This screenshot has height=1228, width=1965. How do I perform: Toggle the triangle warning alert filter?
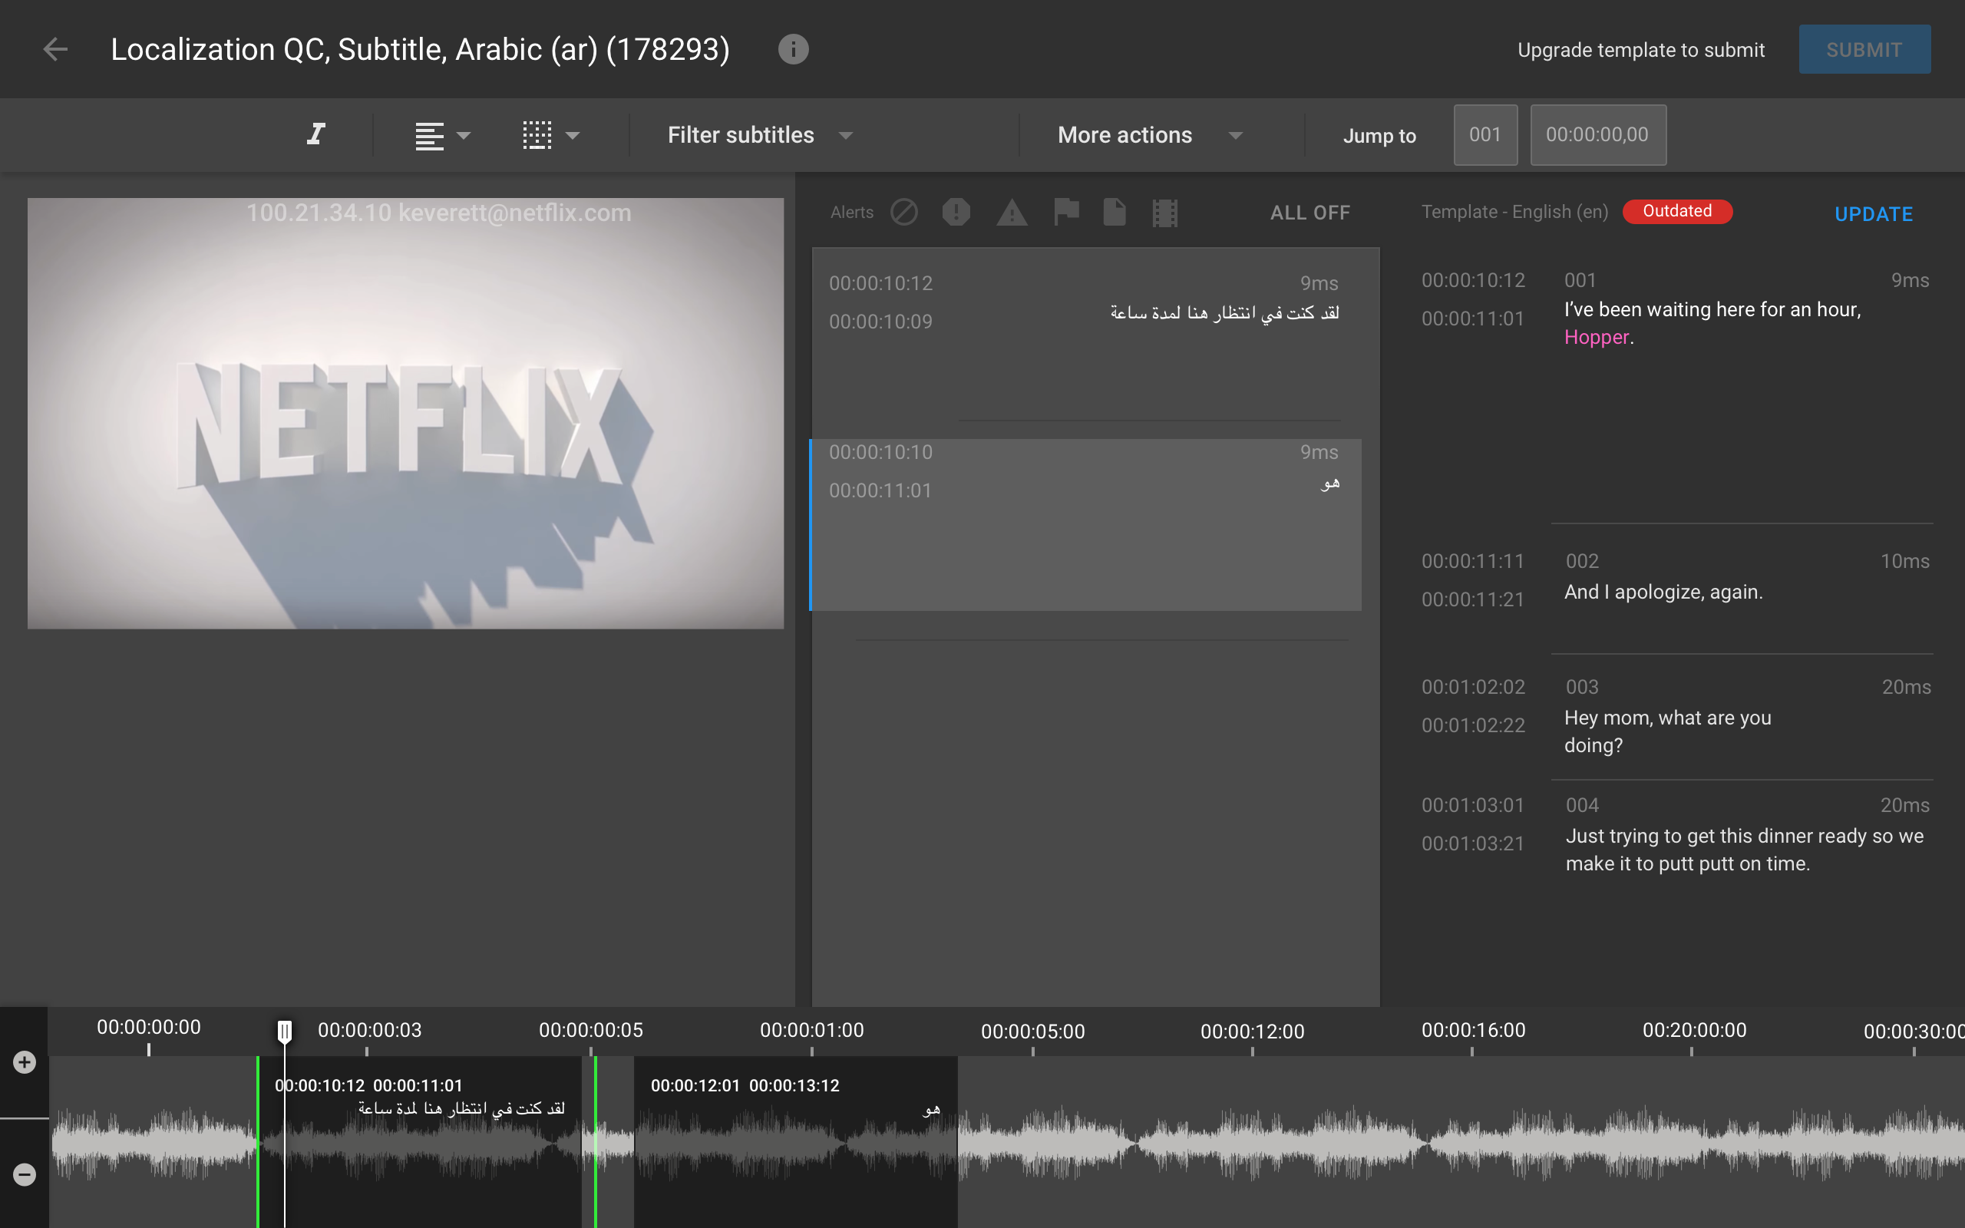[1012, 213]
